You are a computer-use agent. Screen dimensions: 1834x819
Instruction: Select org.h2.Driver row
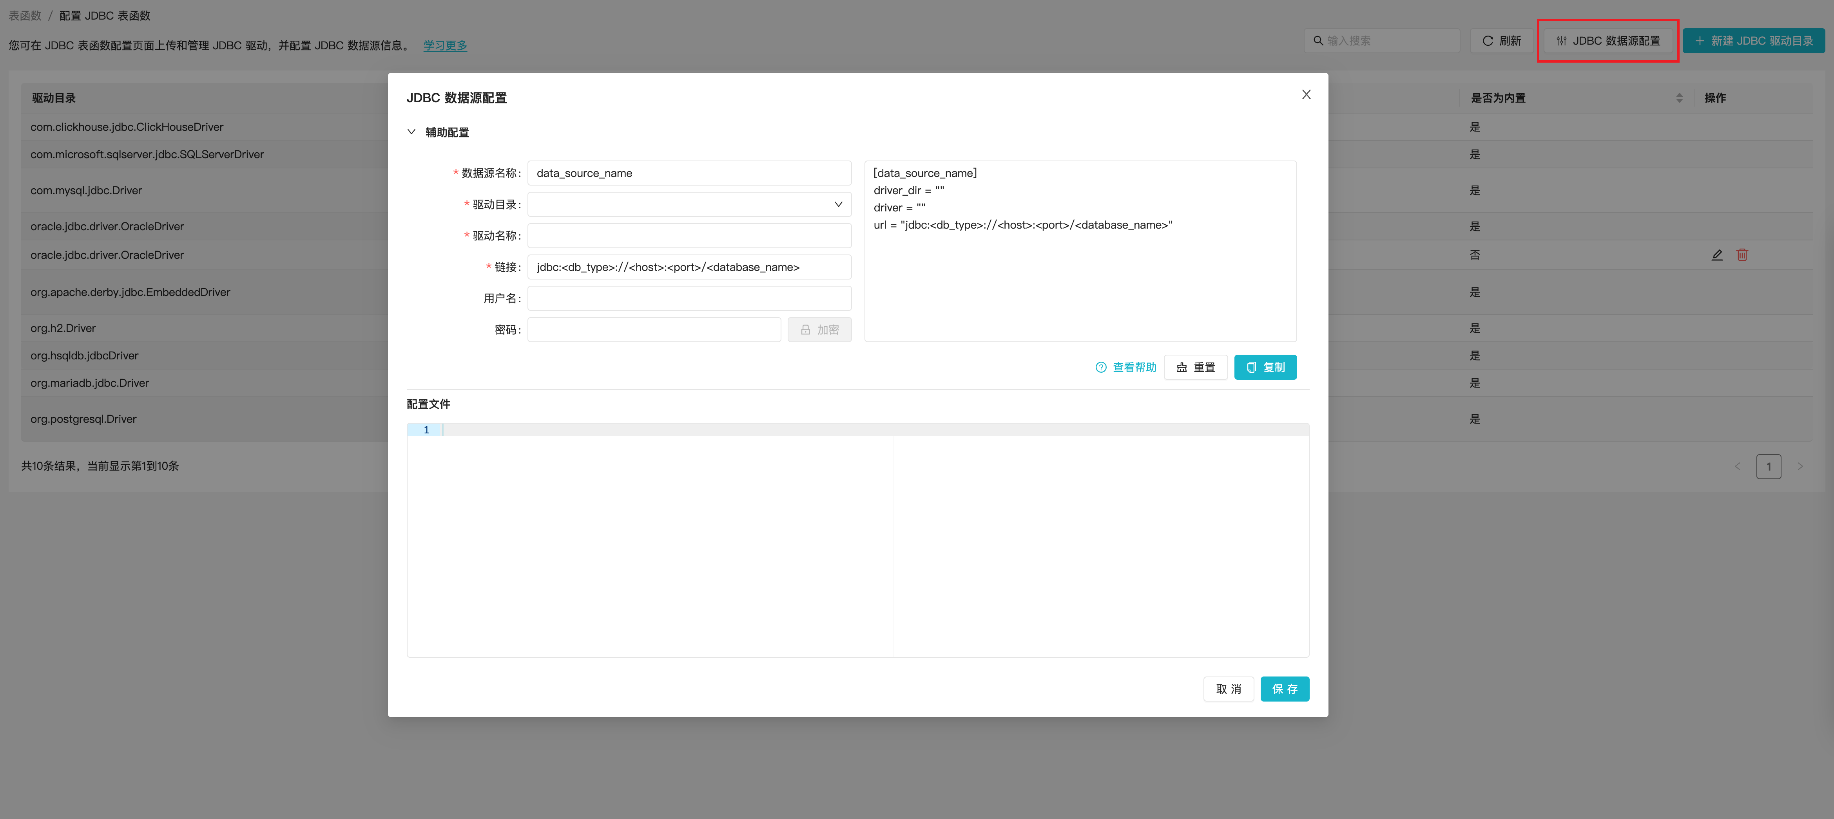point(917,328)
